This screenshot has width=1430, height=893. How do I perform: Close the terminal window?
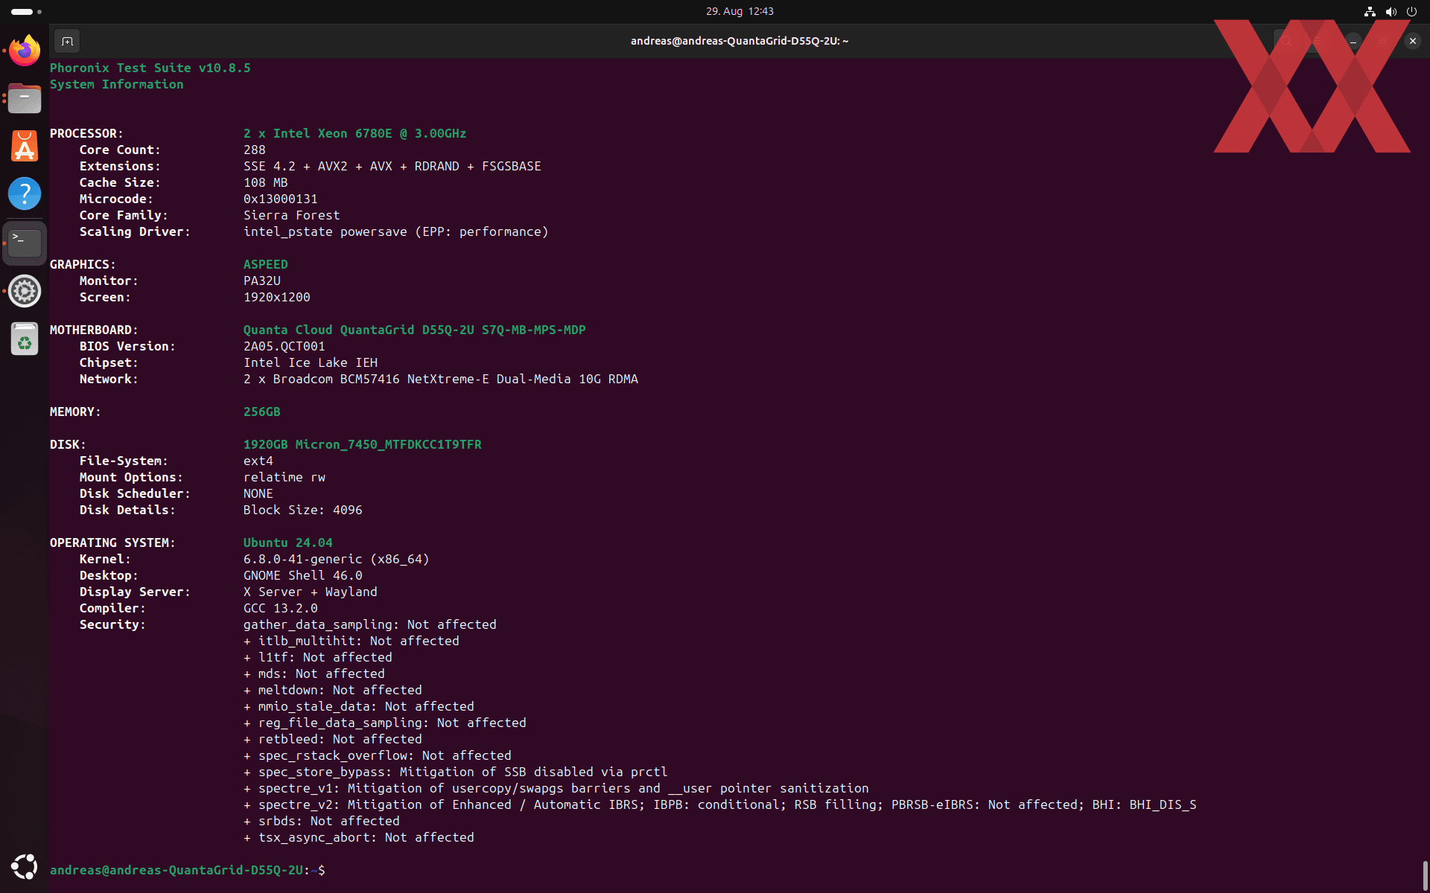[1413, 41]
